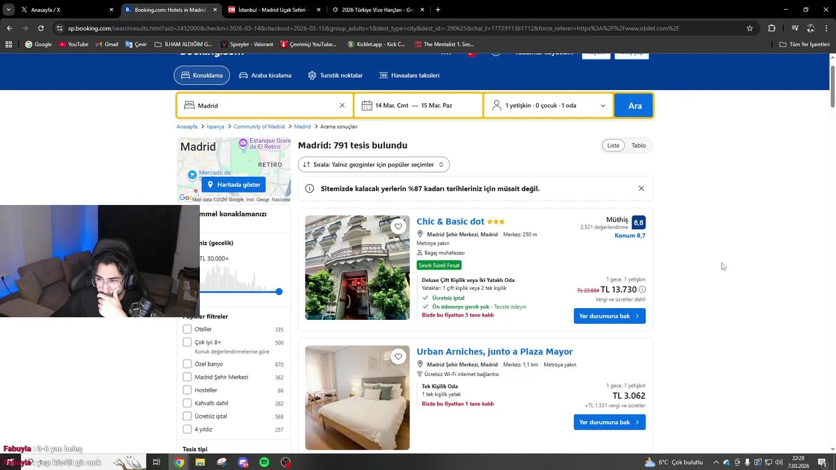This screenshot has height=470, width=836.
Task: See availability for Urban Arniches
Action: (x=609, y=422)
